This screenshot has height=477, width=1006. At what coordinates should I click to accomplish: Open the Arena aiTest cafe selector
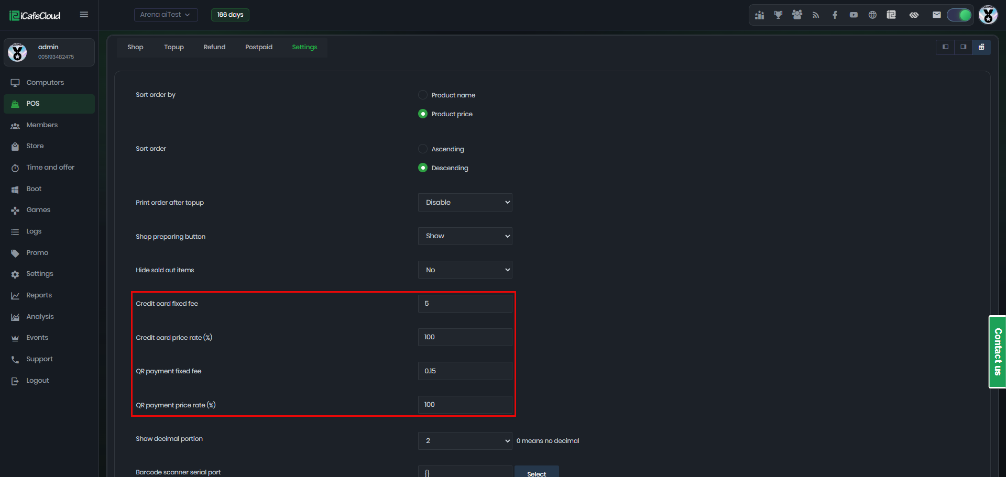tap(166, 15)
